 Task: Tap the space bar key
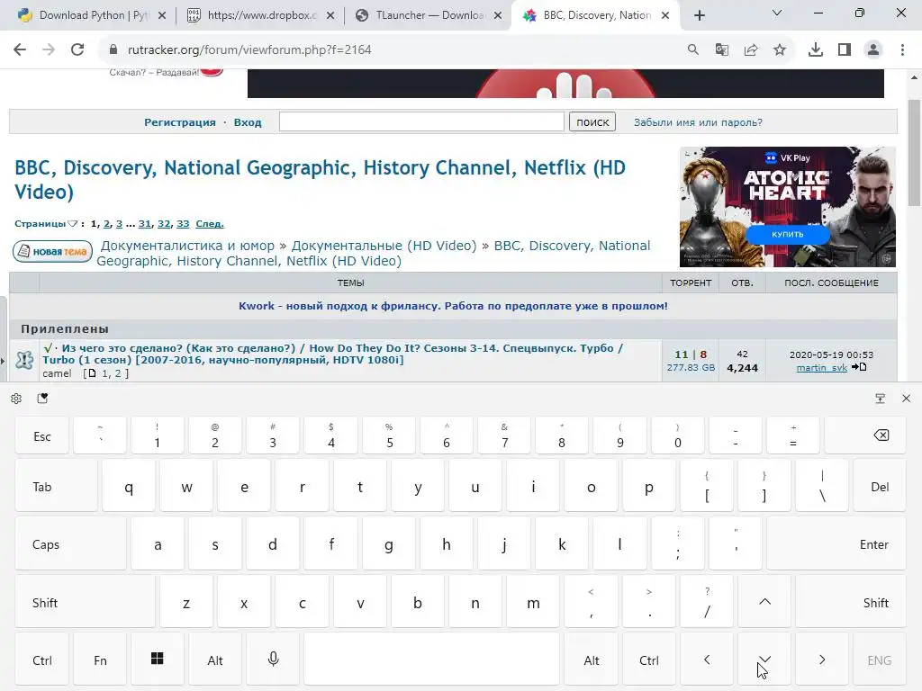pos(431,660)
